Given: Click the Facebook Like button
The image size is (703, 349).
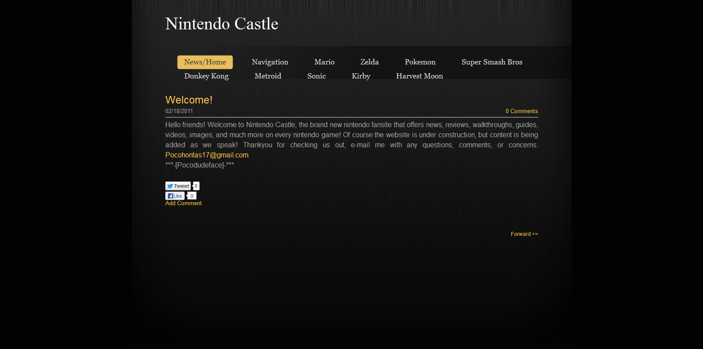Looking at the screenshot, I should click(x=175, y=196).
